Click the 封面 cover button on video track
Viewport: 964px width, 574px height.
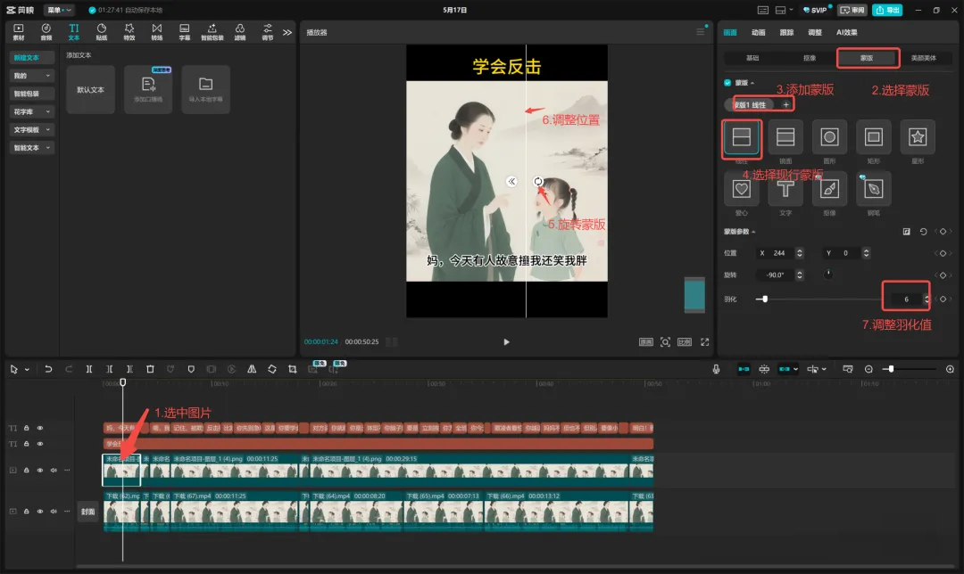coord(87,512)
